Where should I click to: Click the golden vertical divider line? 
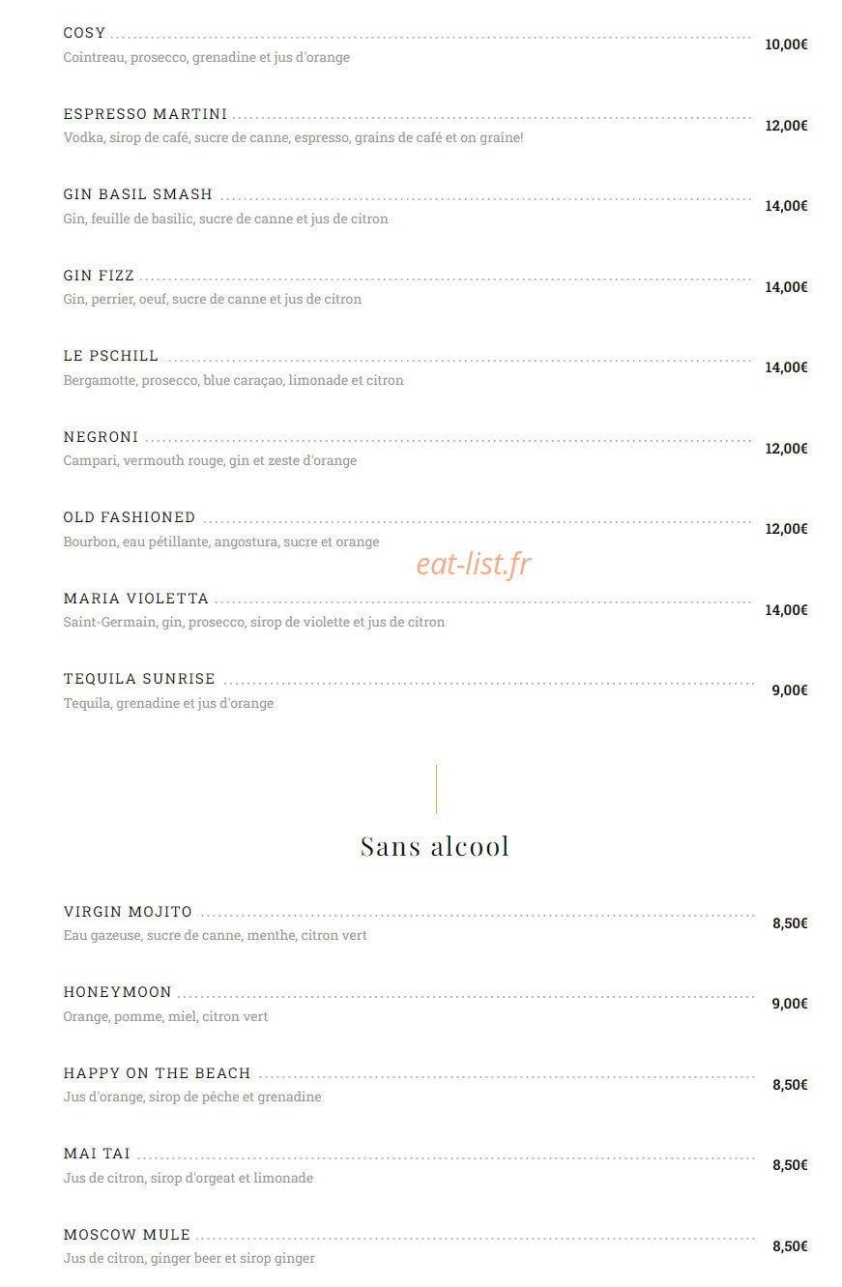click(x=436, y=789)
